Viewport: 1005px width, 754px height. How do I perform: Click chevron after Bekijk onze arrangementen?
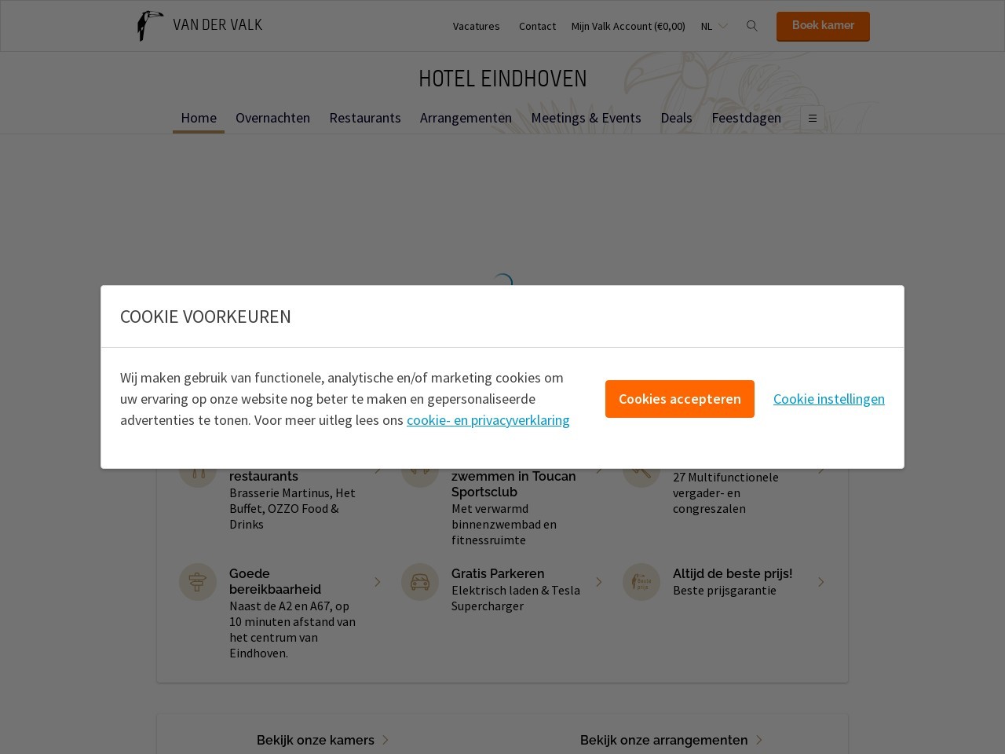point(759,740)
